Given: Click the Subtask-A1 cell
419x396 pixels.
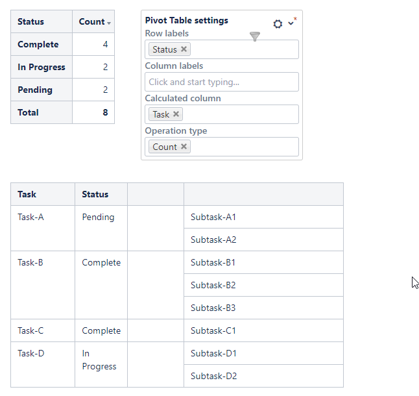Looking at the screenshot, I should click(x=213, y=217).
